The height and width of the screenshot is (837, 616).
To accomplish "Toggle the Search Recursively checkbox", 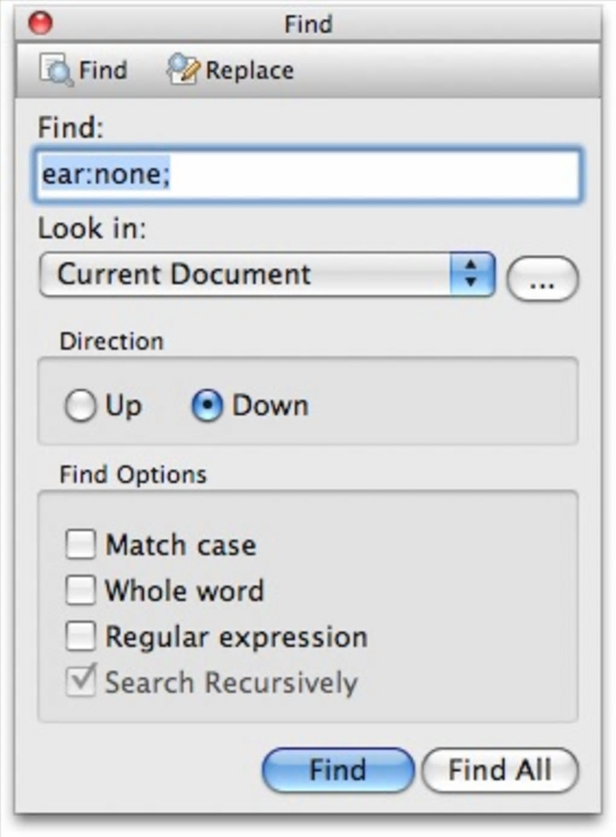I will 80,682.
